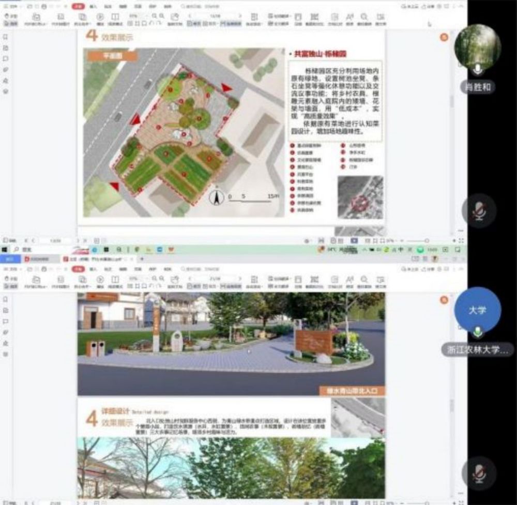The image size is (517, 505).
Task: Add a new document tab with the plus button
Action: click(142, 258)
